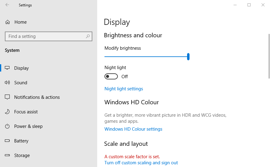Click the Modify brightness slider handle
This screenshot has width=270, height=167.
click(x=188, y=57)
